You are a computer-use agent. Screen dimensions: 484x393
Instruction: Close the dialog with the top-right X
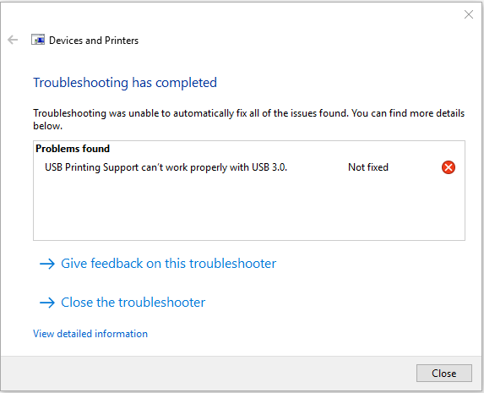coord(469,14)
